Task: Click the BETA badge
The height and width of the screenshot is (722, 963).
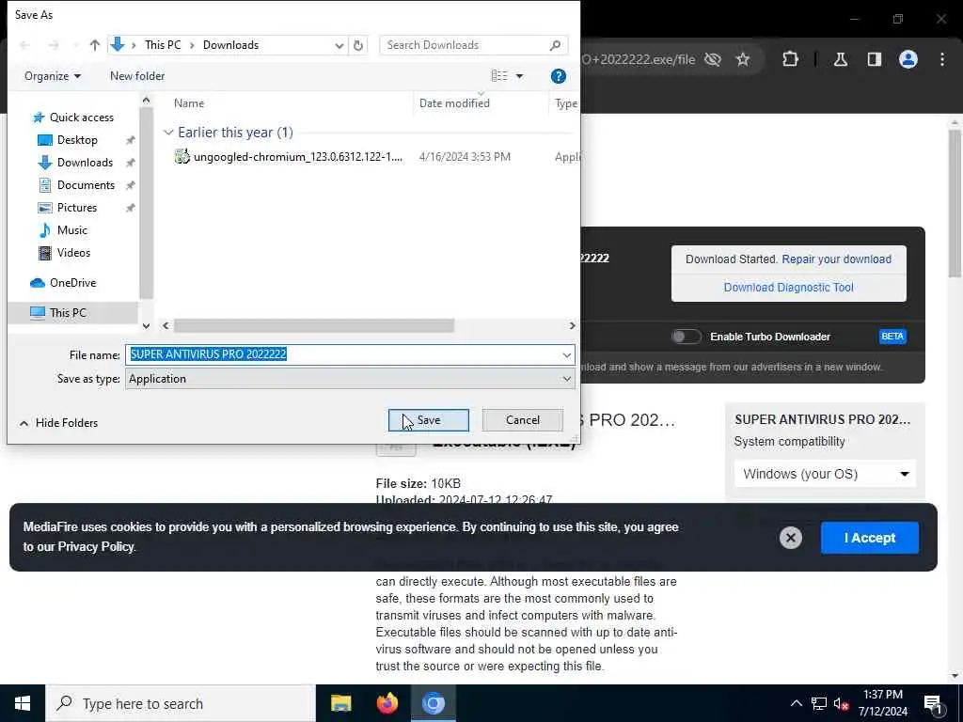Action: pyautogui.click(x=892, y=337)
